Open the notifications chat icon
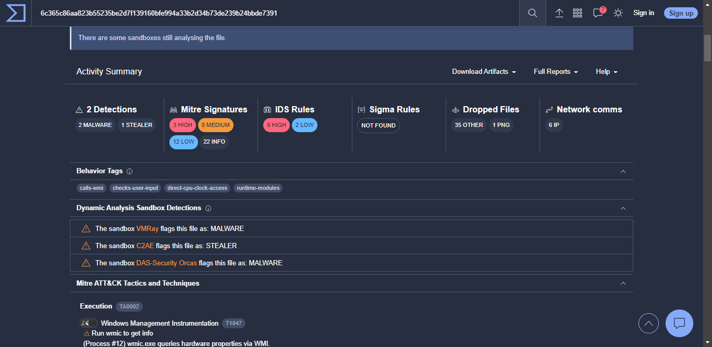The image size is (712, 347). click(x=598, y=13)
